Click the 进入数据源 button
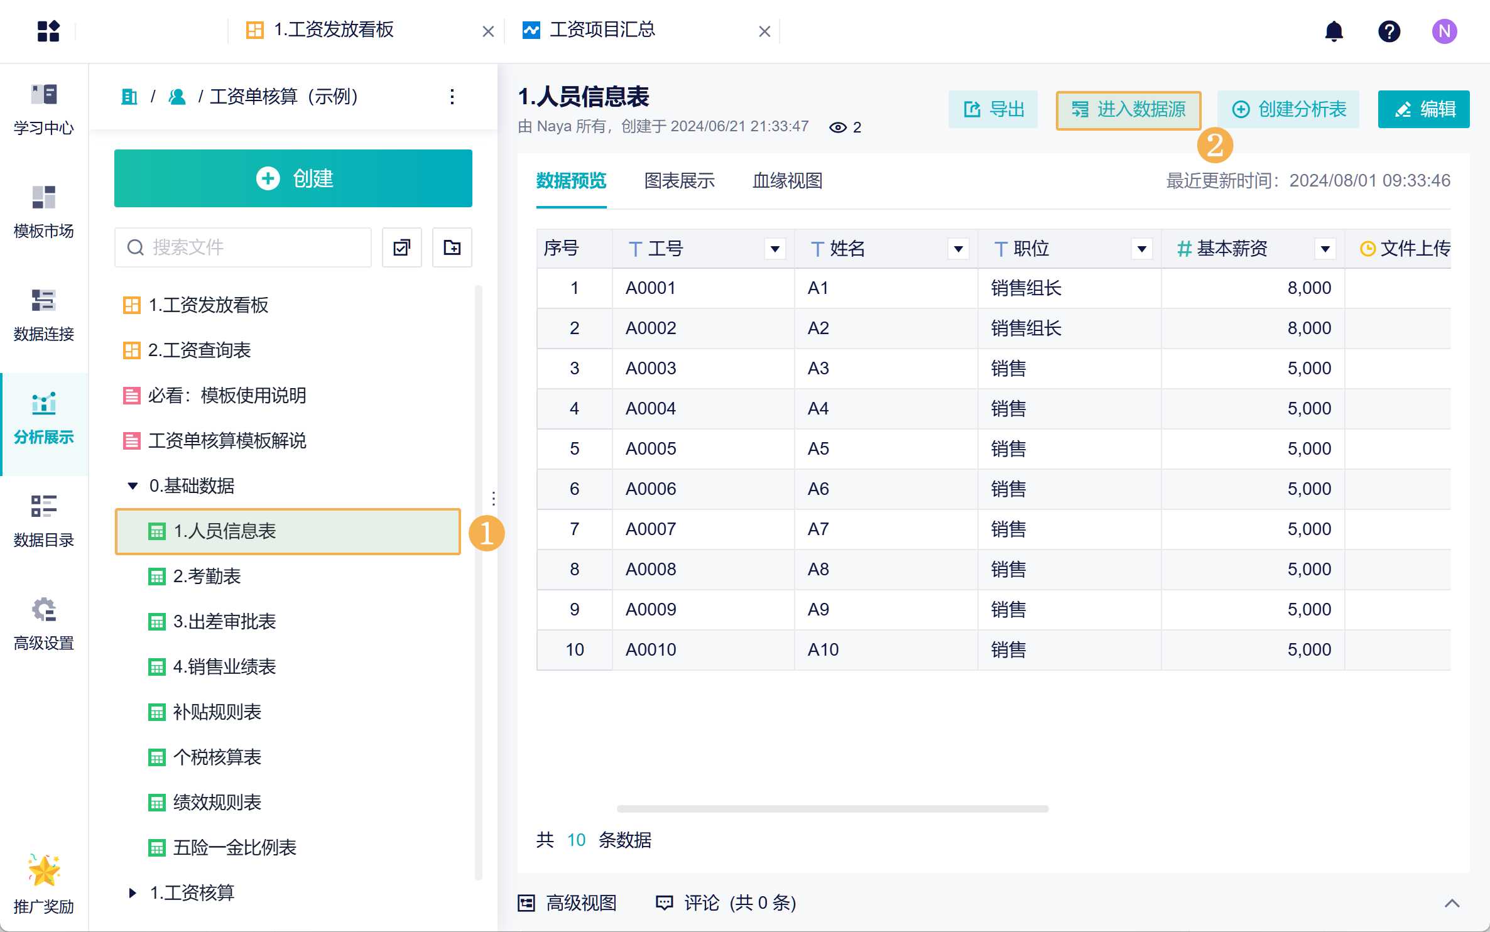The width and height of the screenshot is (1490, 932). (x=1128, y=110)
